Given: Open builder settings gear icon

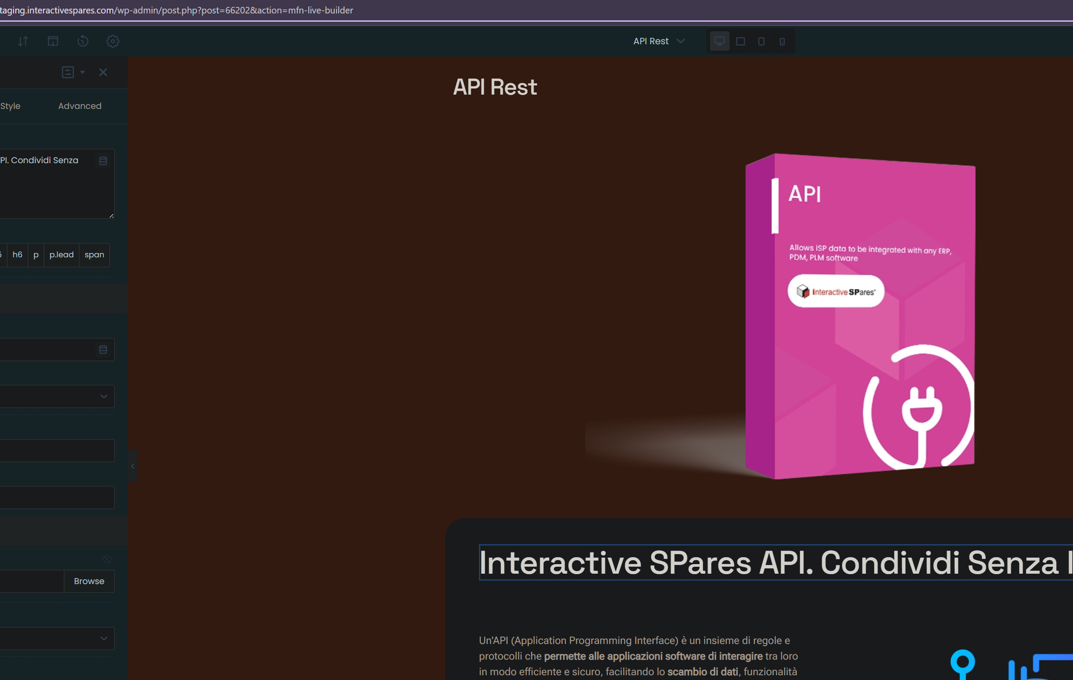Looking at the screenshot, I should [x=113, y=41].
